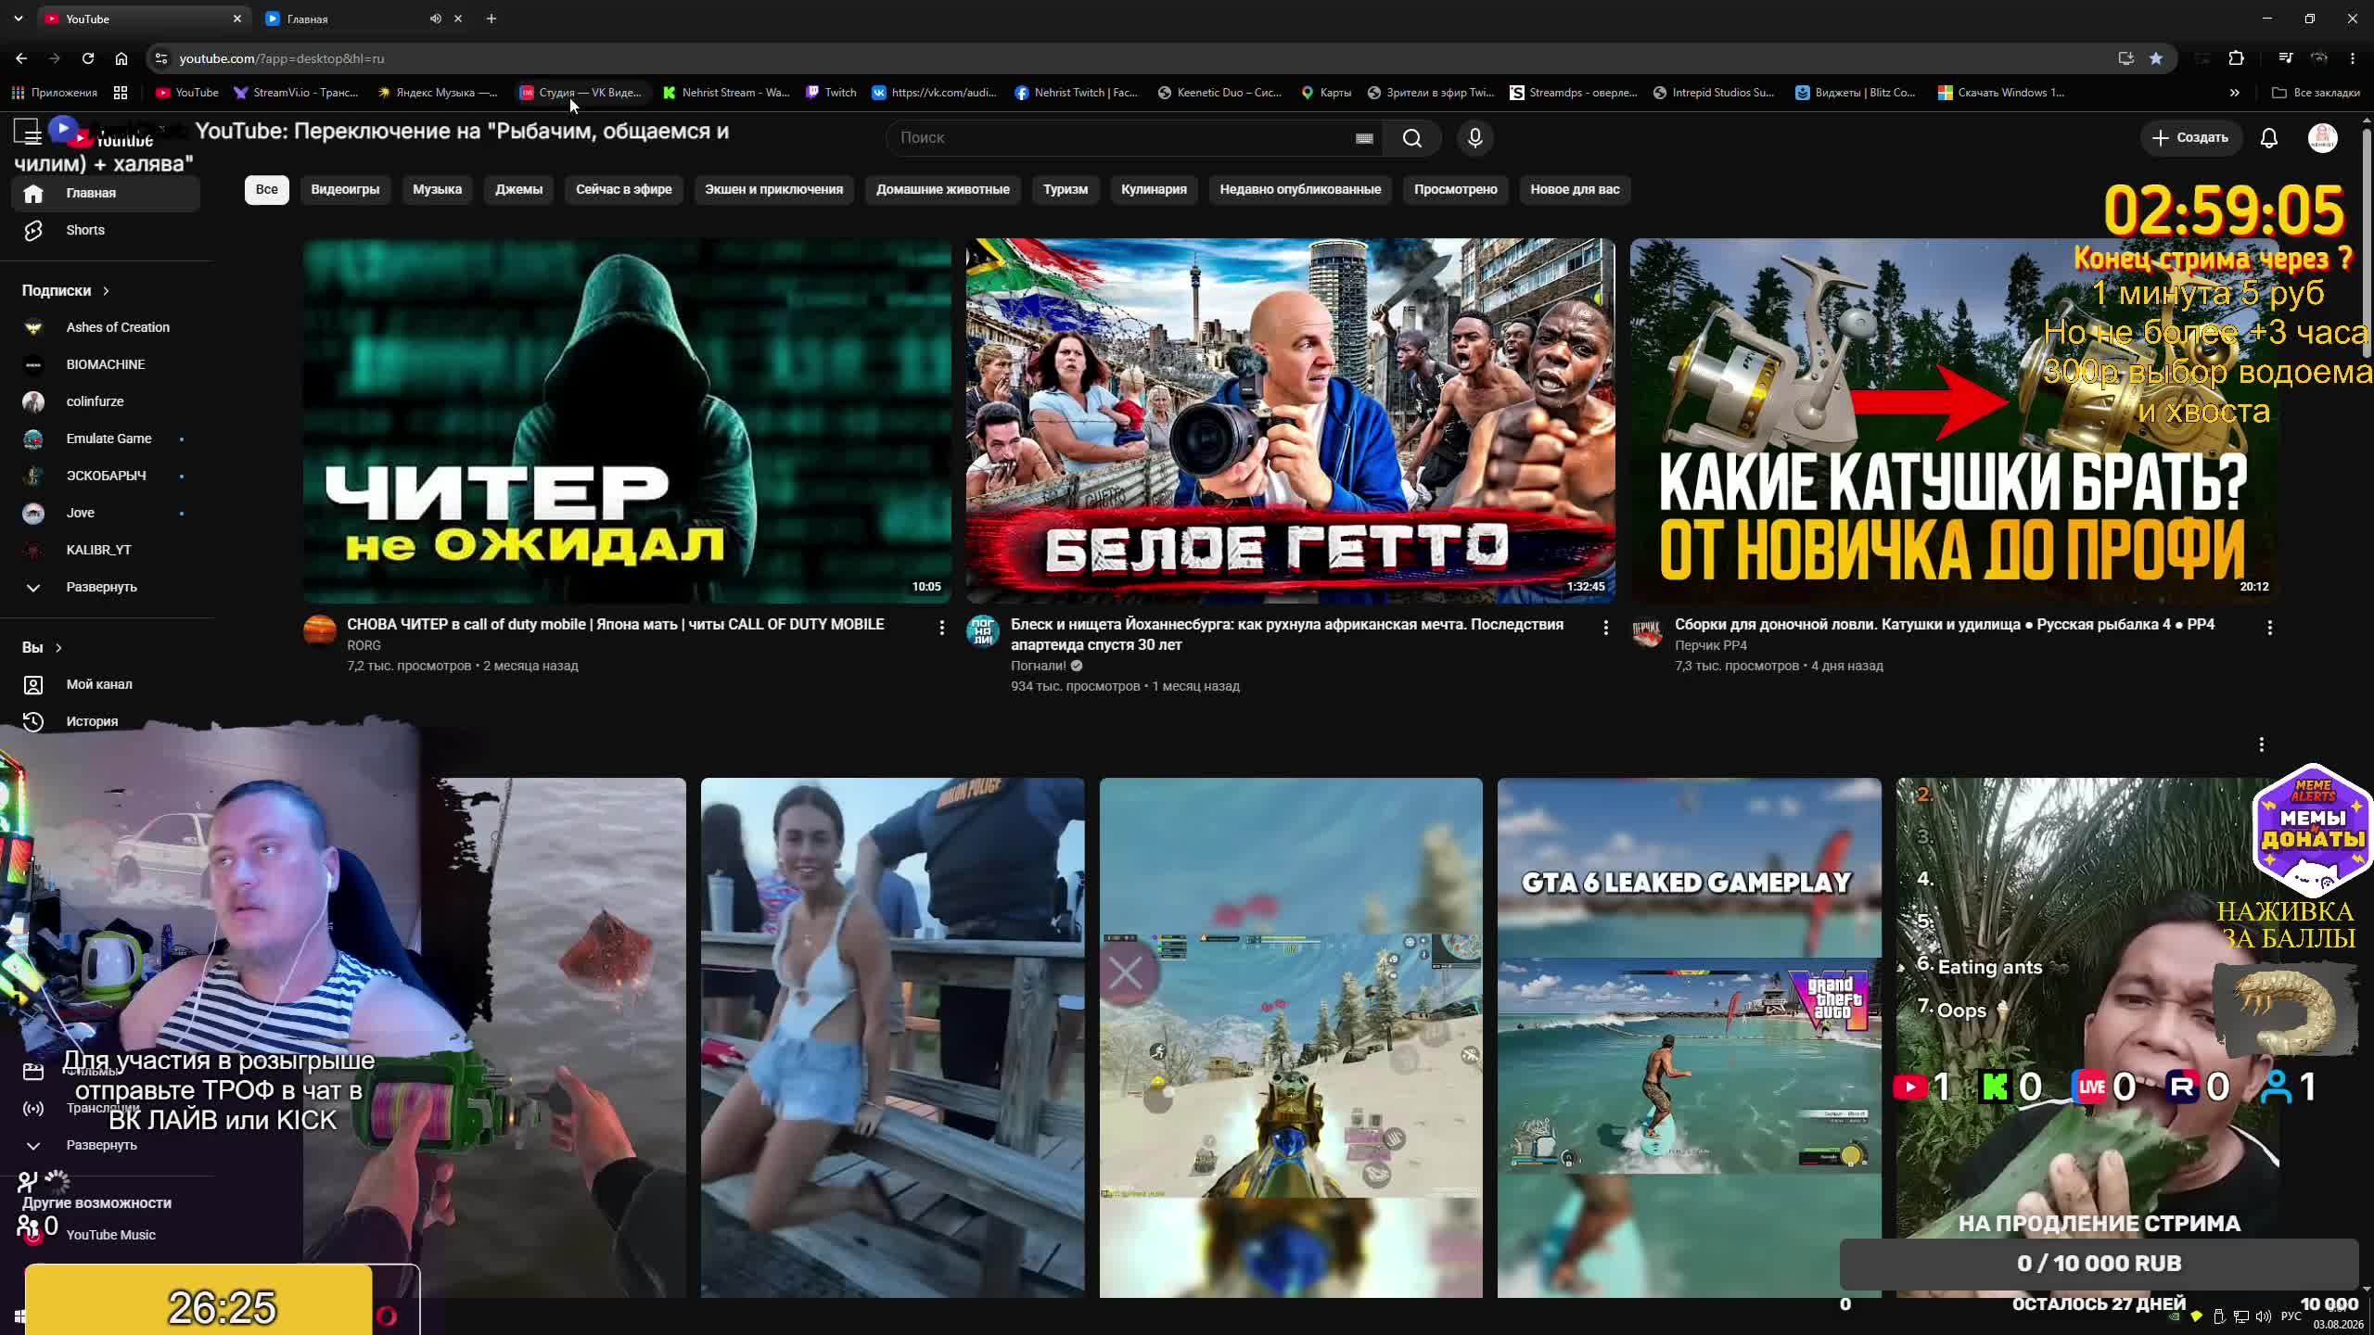The image size is (2374, 1335).
Task: Reload the YouTube page
Action: [88, 58]
